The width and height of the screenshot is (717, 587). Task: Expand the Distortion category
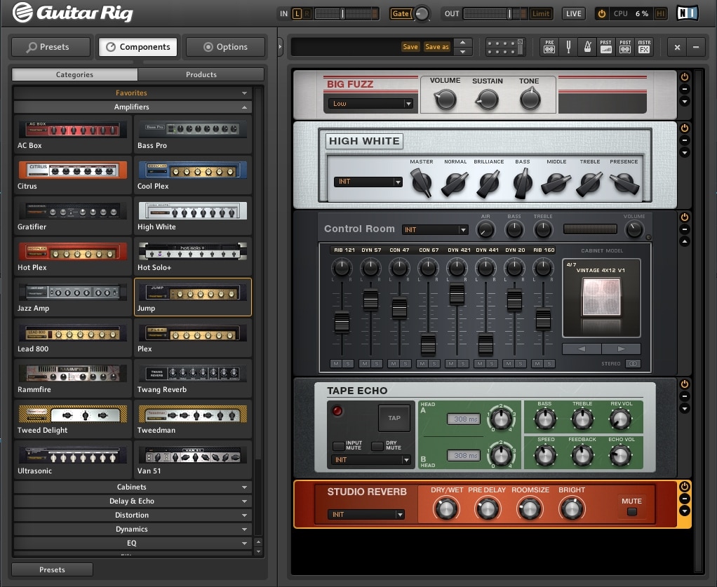133,515
